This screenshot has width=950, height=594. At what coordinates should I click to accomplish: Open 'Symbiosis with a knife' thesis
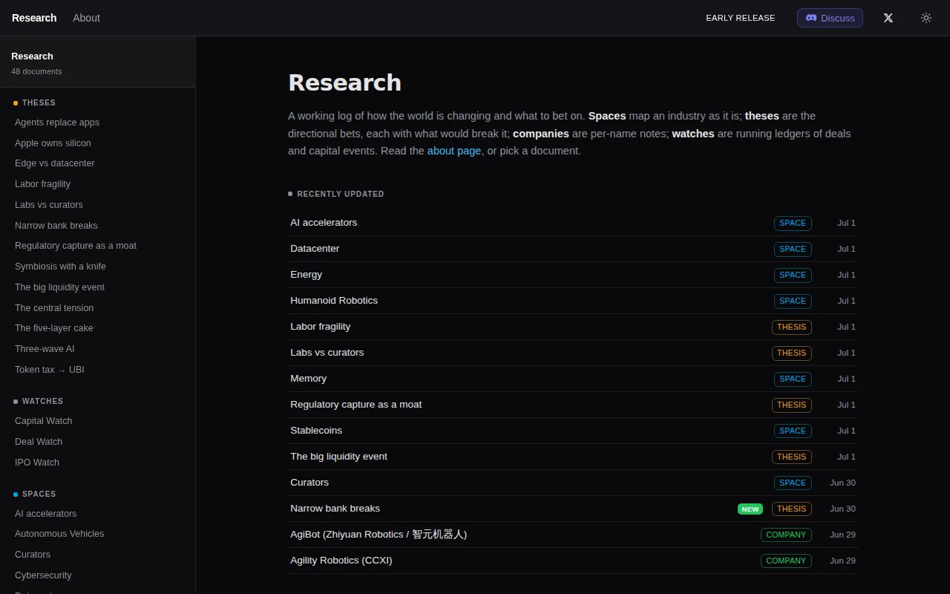point(60,267)
